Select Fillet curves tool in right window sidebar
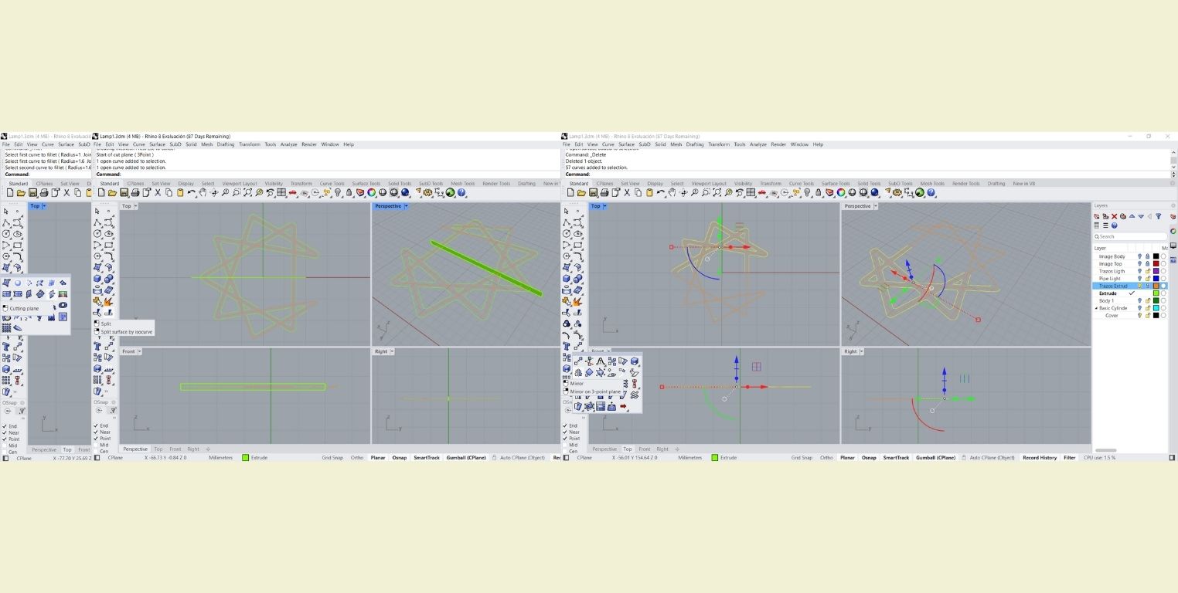Screen dimensions: 1178x593 577,256
